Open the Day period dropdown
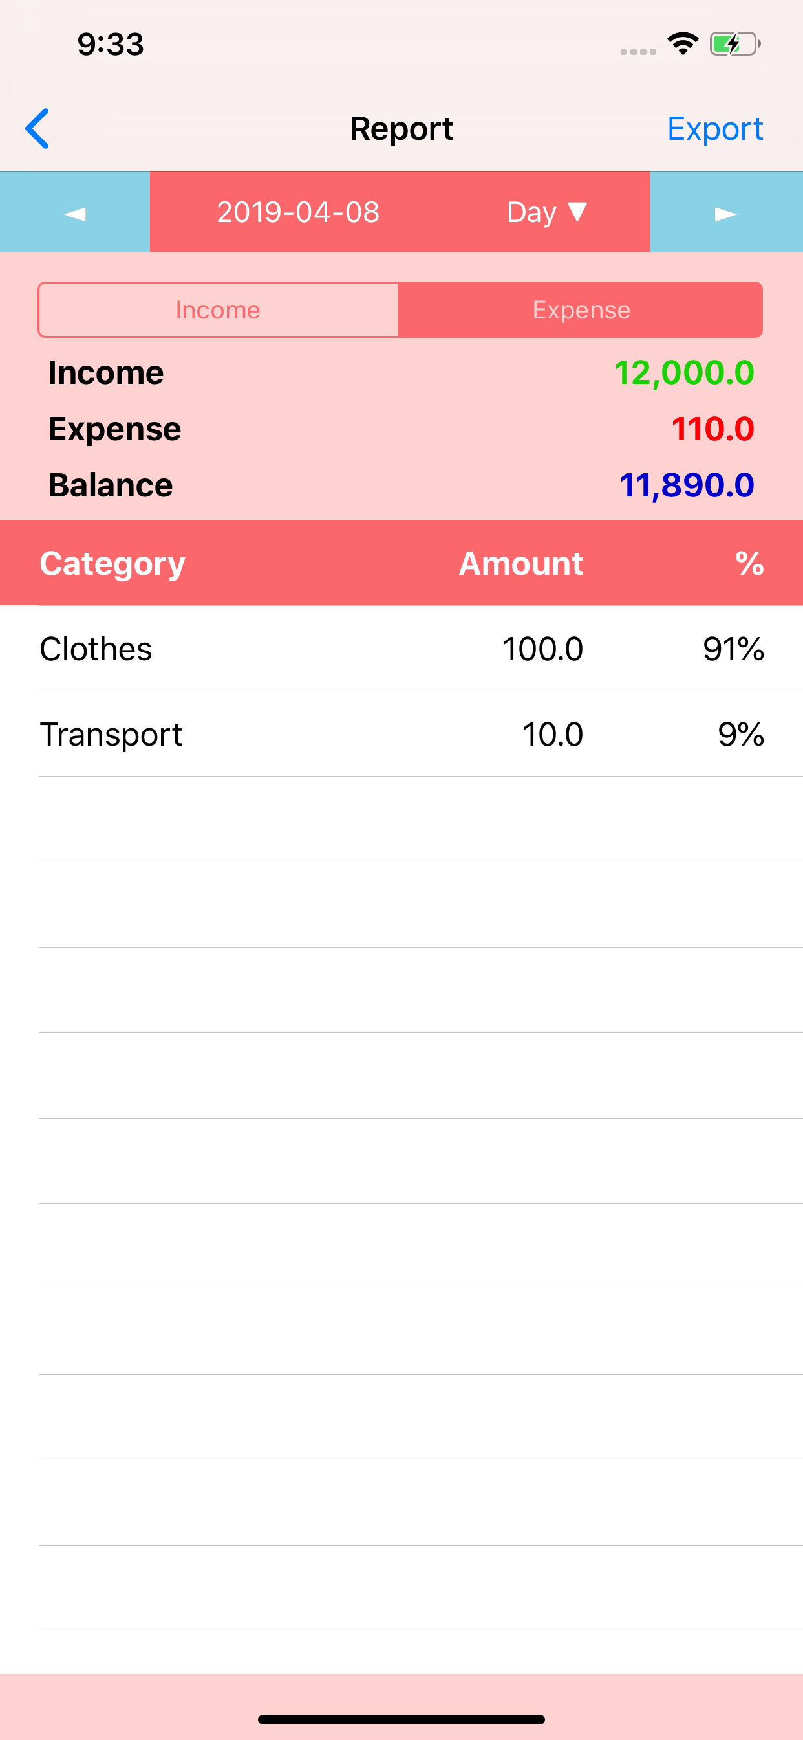This screenshot has width=803, height=1740. click(531, 213)
